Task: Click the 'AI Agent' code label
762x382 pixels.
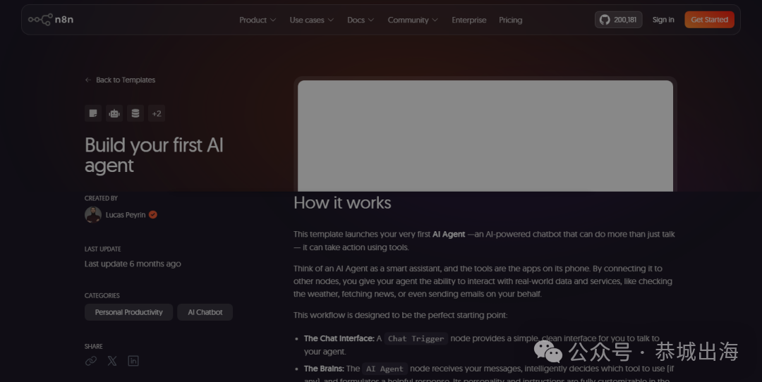Action: [385, 369]
